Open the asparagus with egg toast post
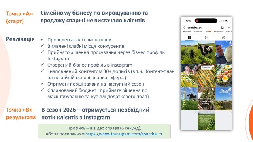 pos(224,75)
